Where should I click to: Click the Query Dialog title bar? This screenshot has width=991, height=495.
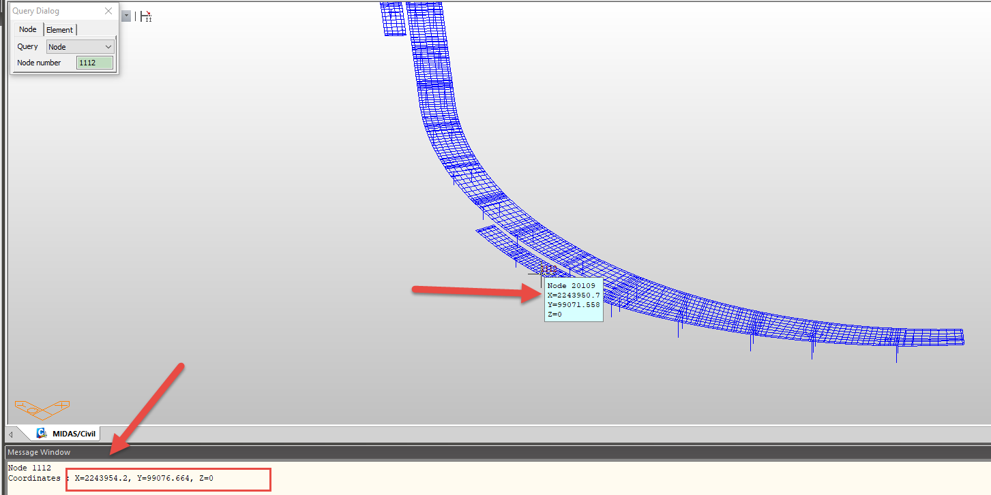(55, 11)
